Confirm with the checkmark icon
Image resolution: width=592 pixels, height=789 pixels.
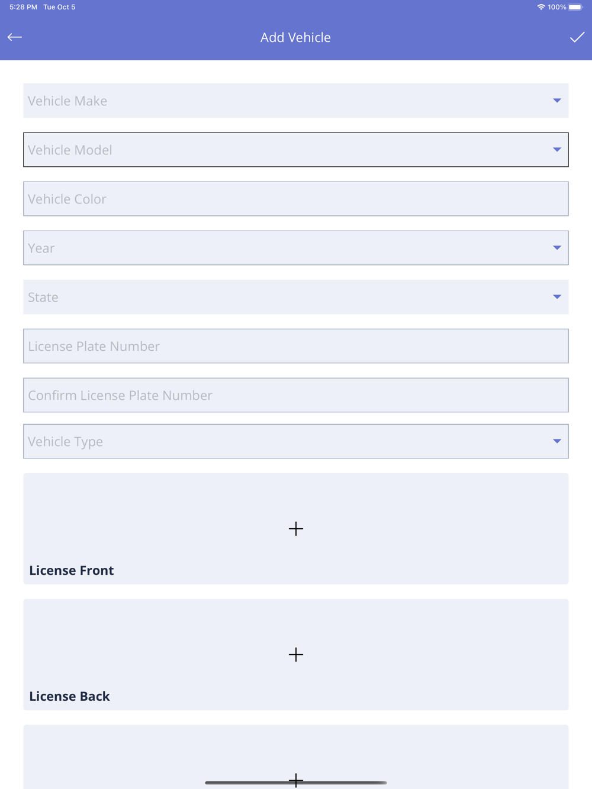coord(577,37)
